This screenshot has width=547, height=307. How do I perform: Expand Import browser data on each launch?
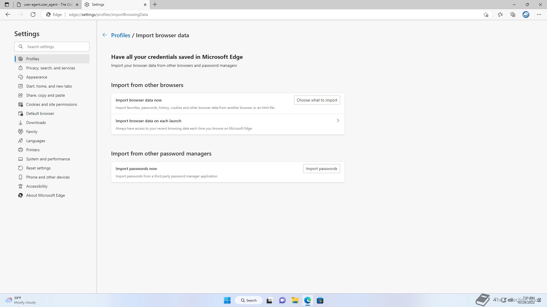pyautogui.click(x=228, y=124)
